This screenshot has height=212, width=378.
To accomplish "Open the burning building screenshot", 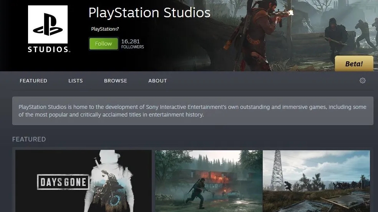I will (x=209, y=181).
